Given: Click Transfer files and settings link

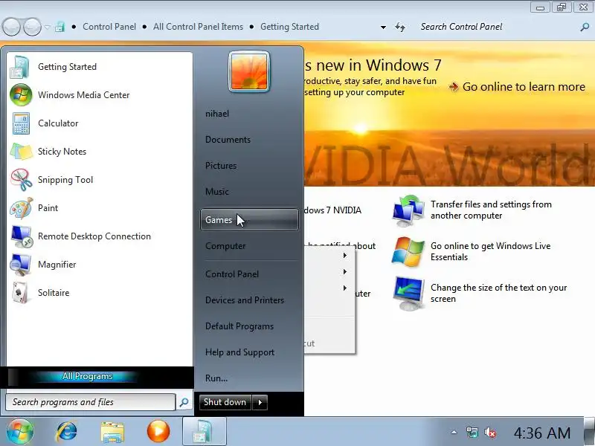Looking at the screenshot, I should (x=491, y=210).
